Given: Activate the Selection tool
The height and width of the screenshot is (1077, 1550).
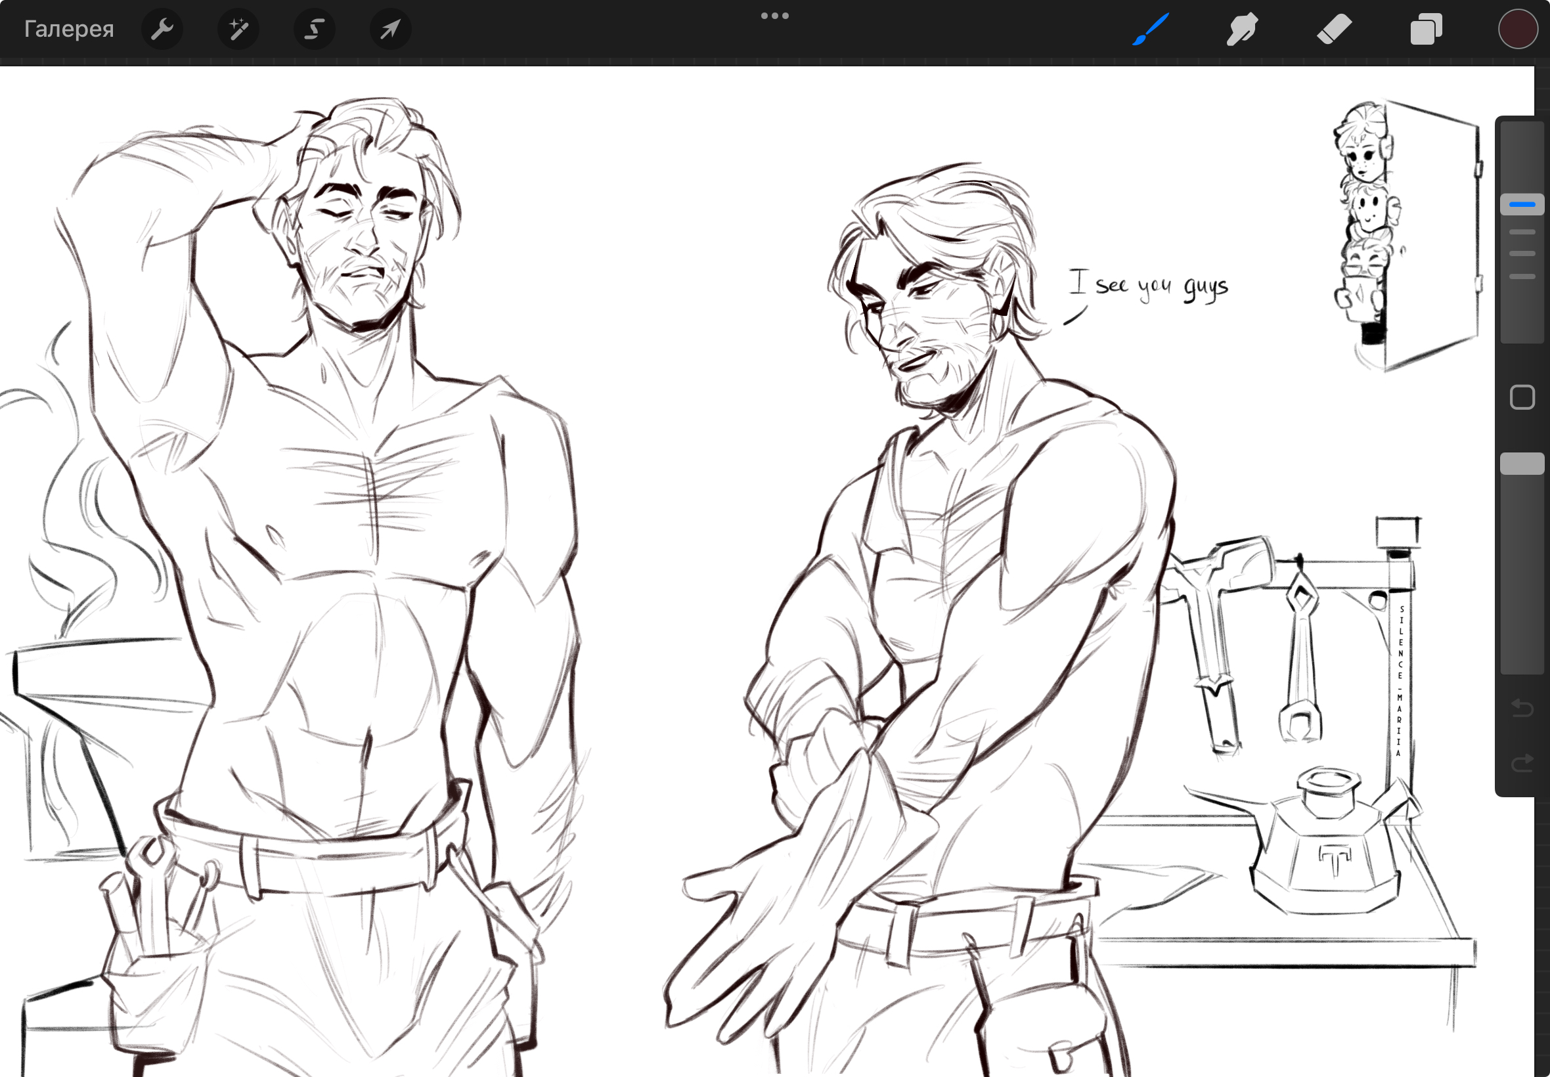Looking at the screenshot, I should coord(315,29).
